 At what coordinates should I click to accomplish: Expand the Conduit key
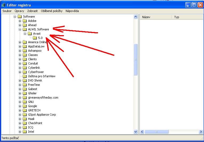[x=20, y=63]
